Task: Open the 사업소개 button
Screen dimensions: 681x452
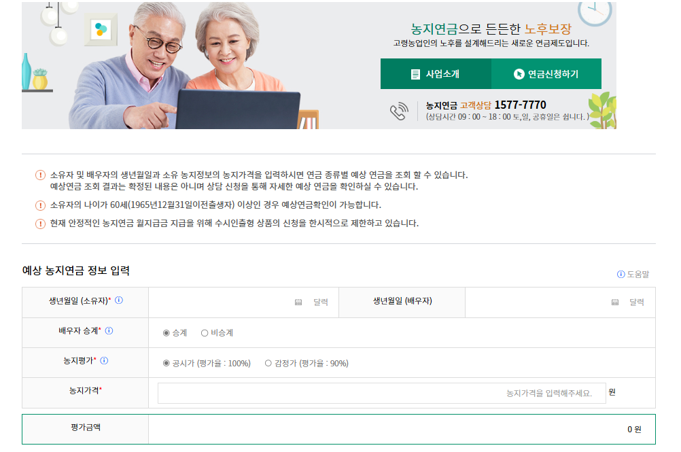Action: 436,74
